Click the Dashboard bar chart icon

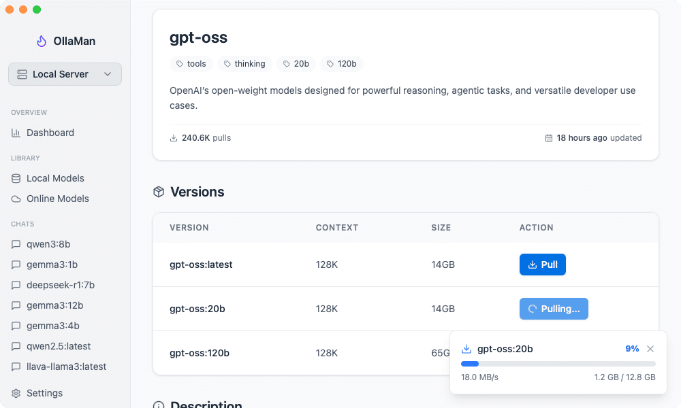click(16, 133)
